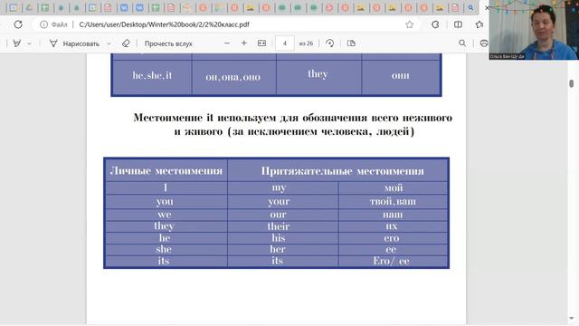Focus the page number field showing 4

[285, 43]
